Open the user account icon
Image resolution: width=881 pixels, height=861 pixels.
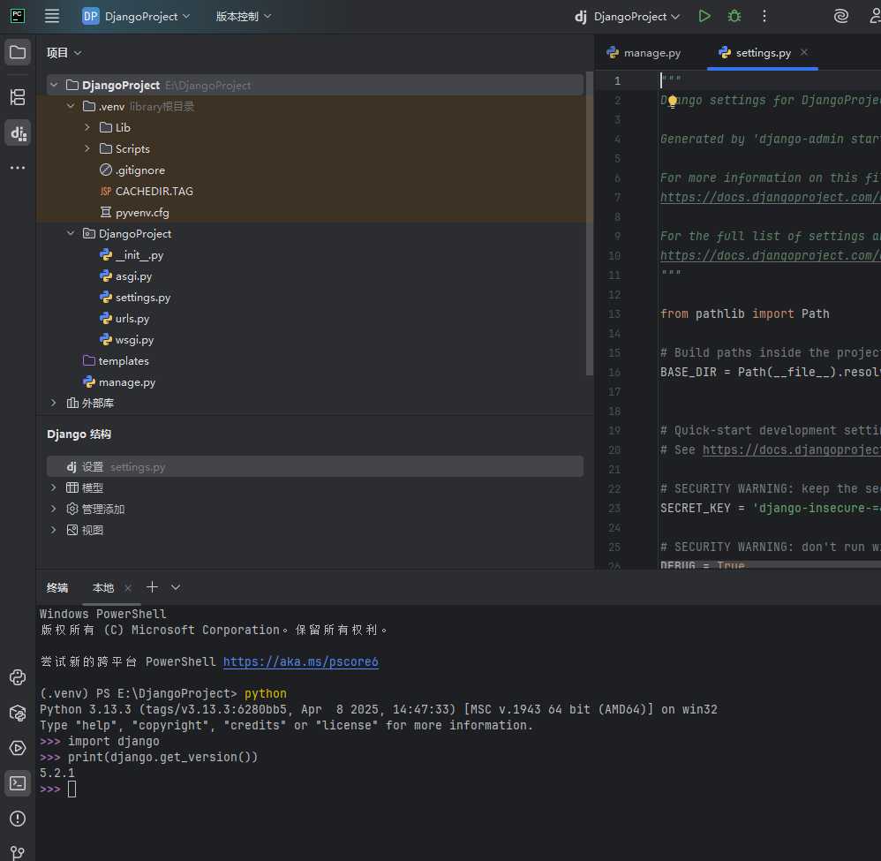click(x=874, y=16)
